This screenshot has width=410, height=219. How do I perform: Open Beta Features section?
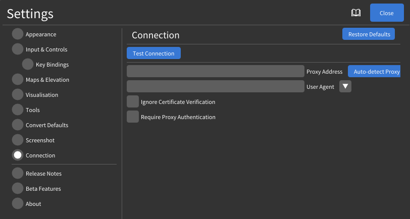(43, 189)
